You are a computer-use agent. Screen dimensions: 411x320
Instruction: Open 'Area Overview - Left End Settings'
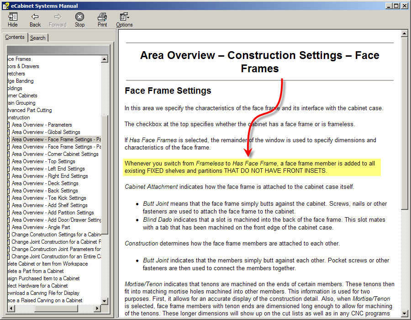click(48, 169)
